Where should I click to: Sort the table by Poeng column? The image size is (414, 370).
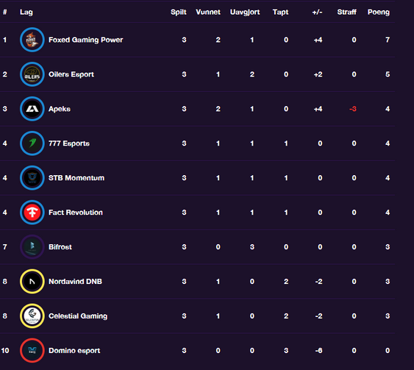(x=379, y=13)
